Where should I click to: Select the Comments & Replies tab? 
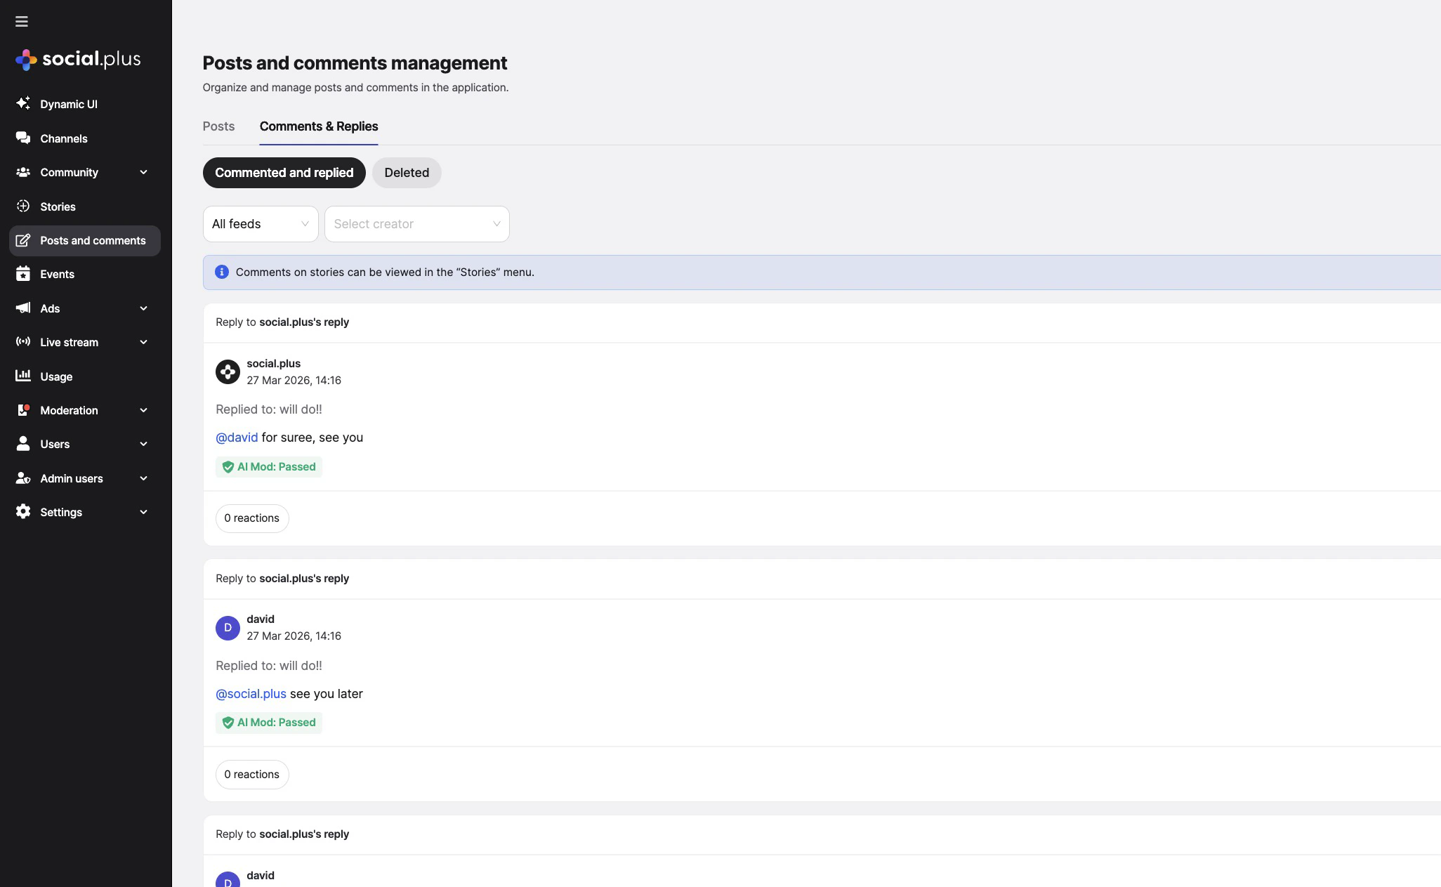[318, 126]
